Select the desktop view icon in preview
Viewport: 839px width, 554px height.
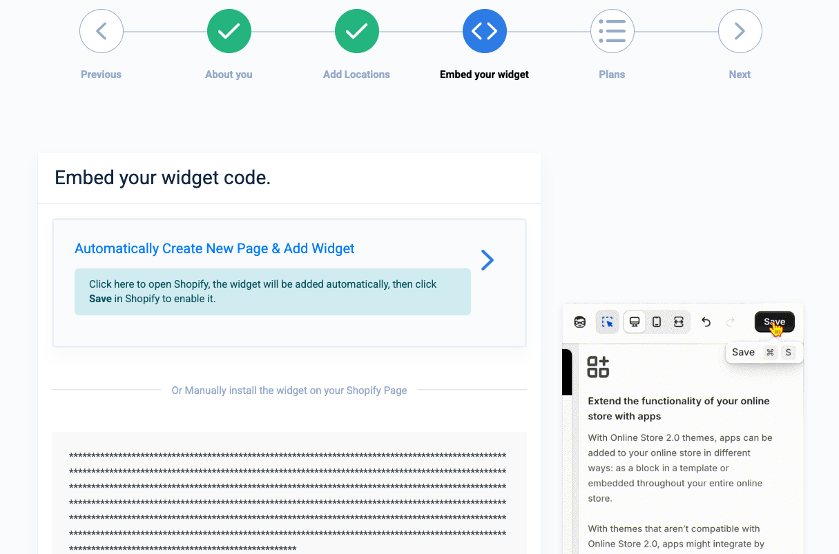pyautogui.click(x=635, y=322)
